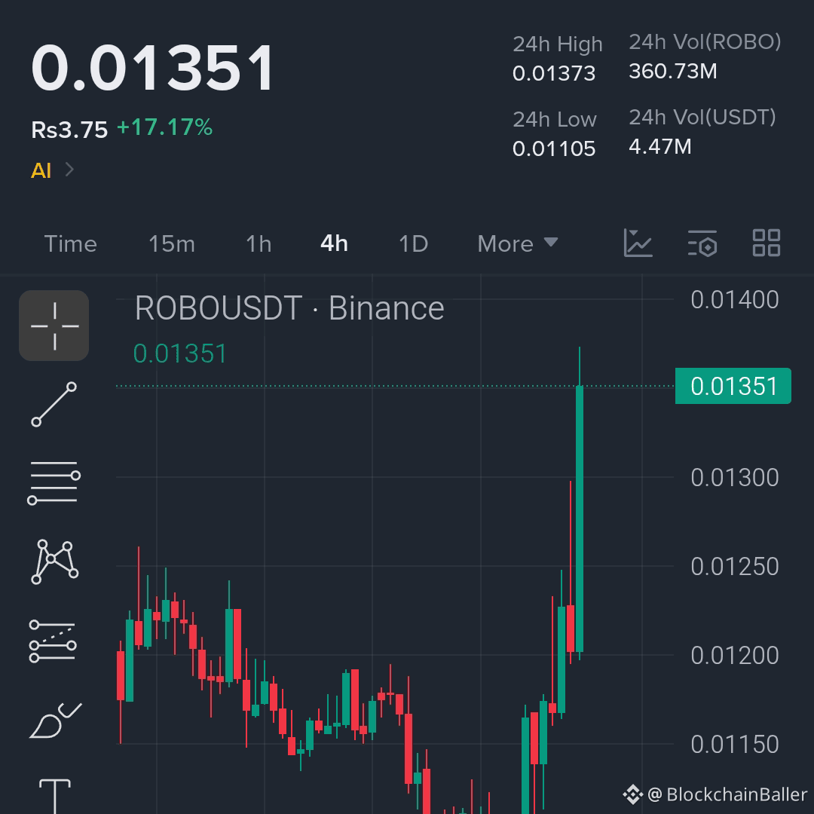
Task: Tap the 24h Low value 0.01105
Action: click(x=554, y=149)
